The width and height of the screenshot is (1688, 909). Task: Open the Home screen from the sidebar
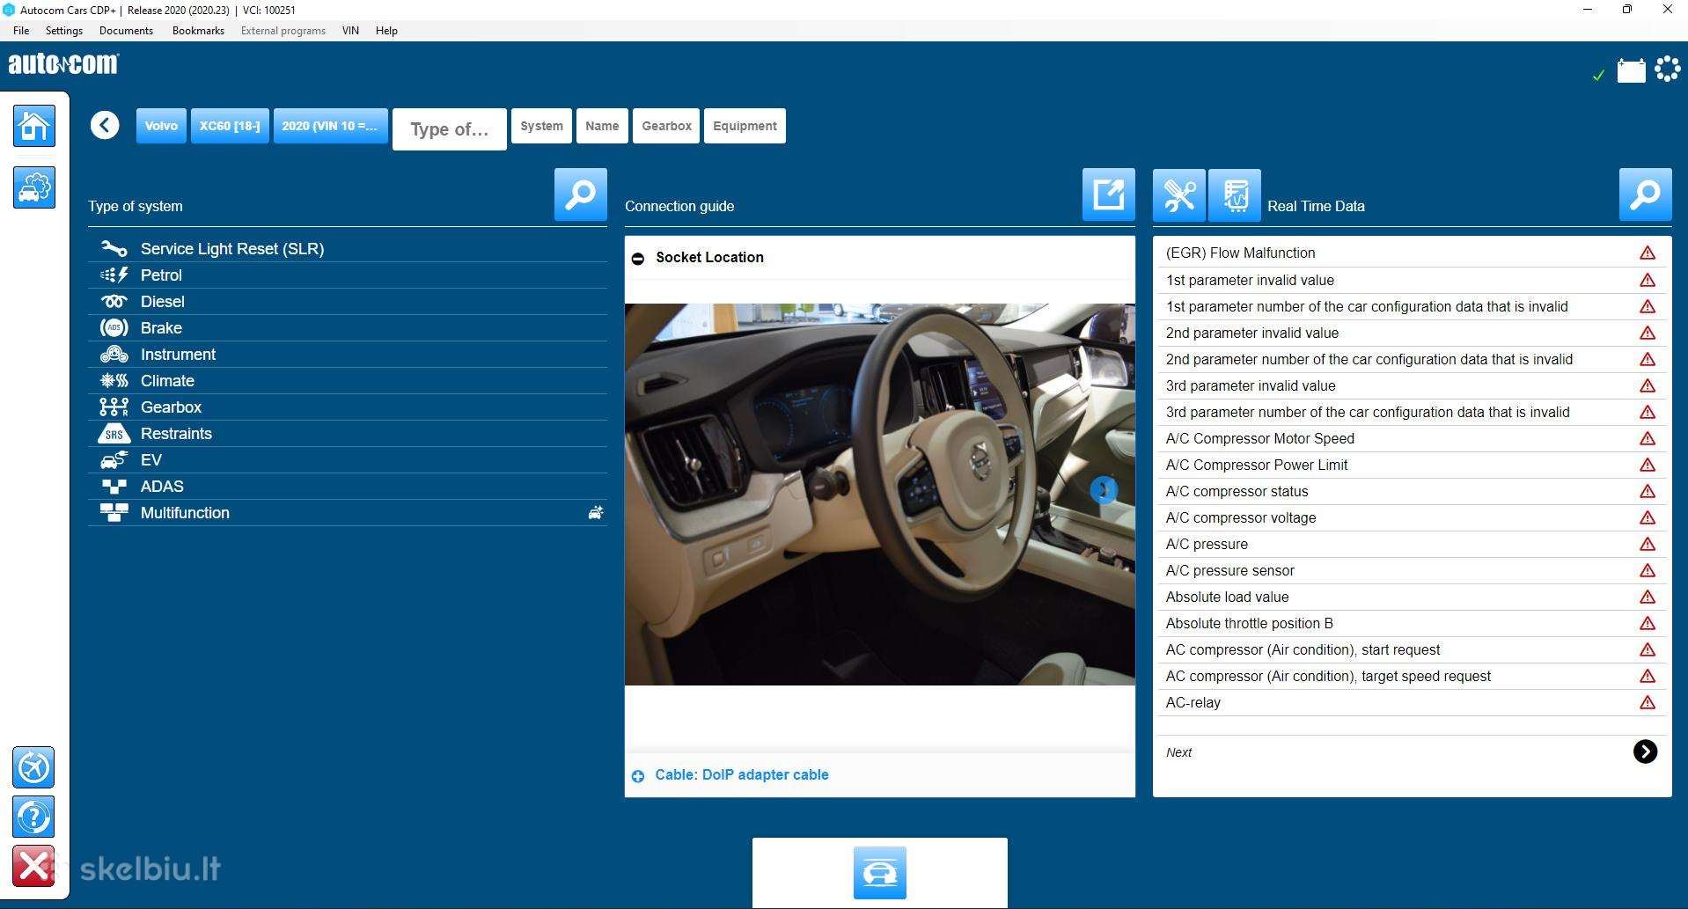pyautogui.click(x=34, y=126)
